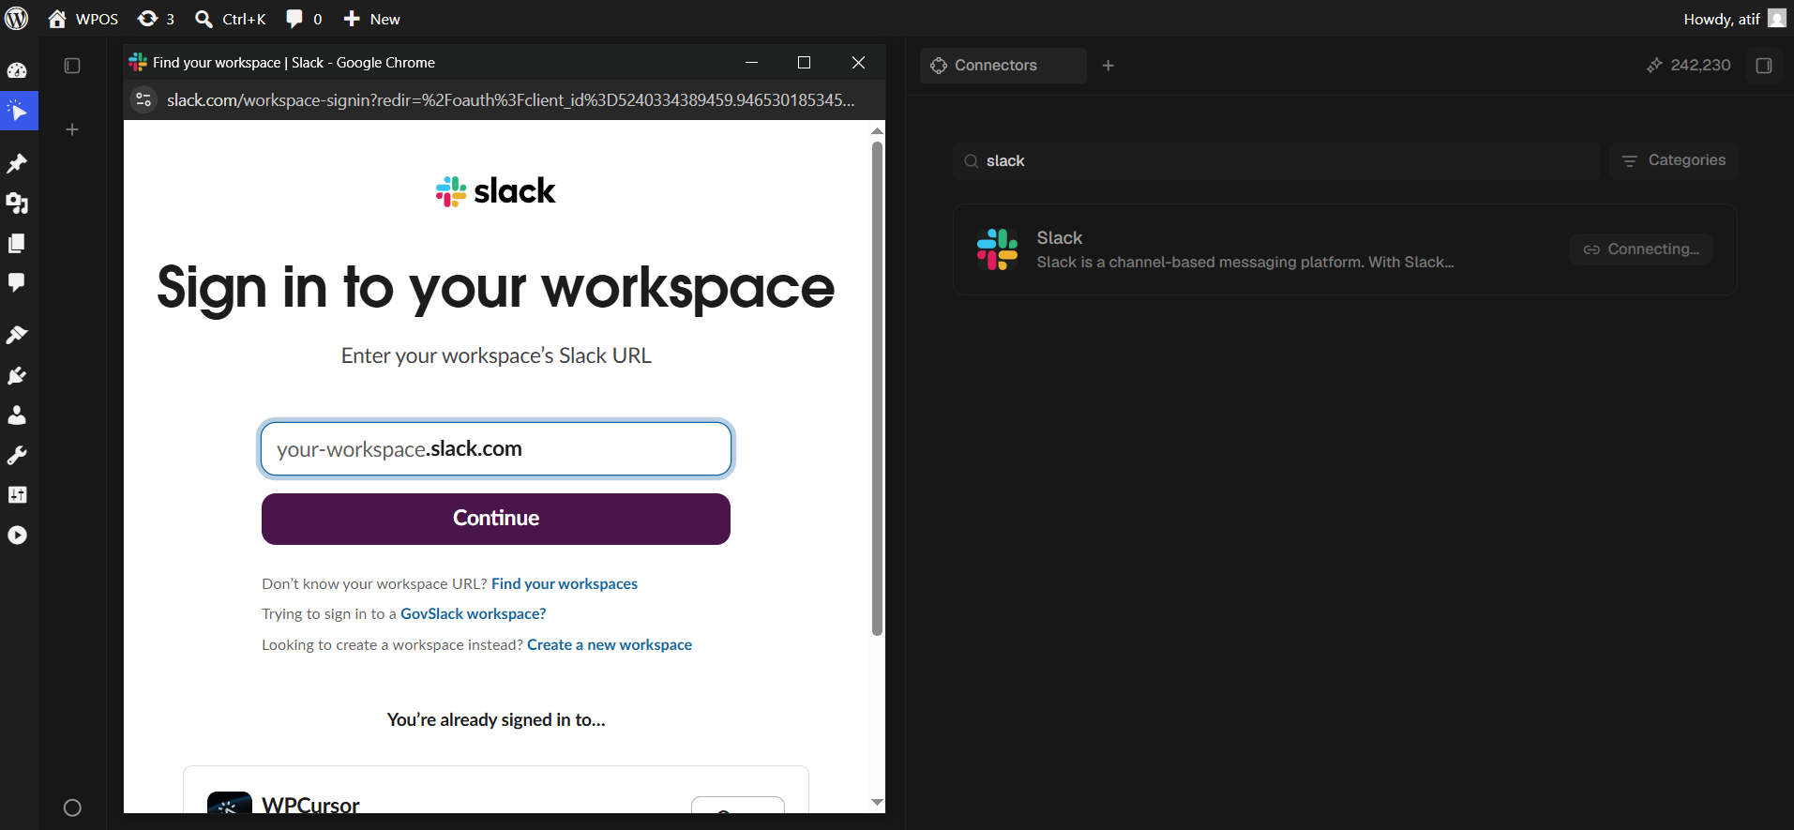Open the Tools wrench icon
The height and width of the screenshot is (830, 1794).
tap(17, 455)
